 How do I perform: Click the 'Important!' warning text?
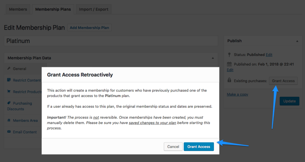[57, 117]
